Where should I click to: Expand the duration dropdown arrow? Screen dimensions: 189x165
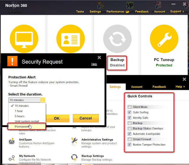coord(43,100)
